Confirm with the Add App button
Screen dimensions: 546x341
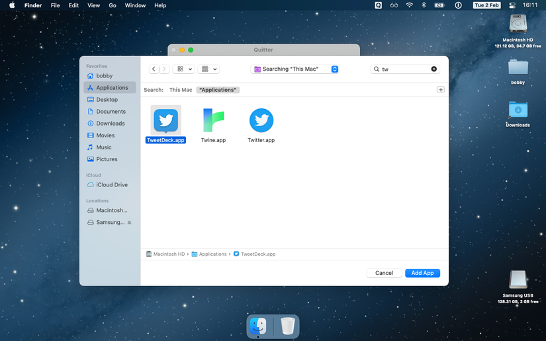tap(422, 273)
